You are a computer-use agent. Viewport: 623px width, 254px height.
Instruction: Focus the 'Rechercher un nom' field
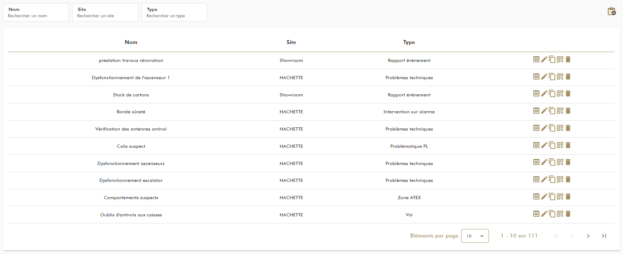click(36, 16)
